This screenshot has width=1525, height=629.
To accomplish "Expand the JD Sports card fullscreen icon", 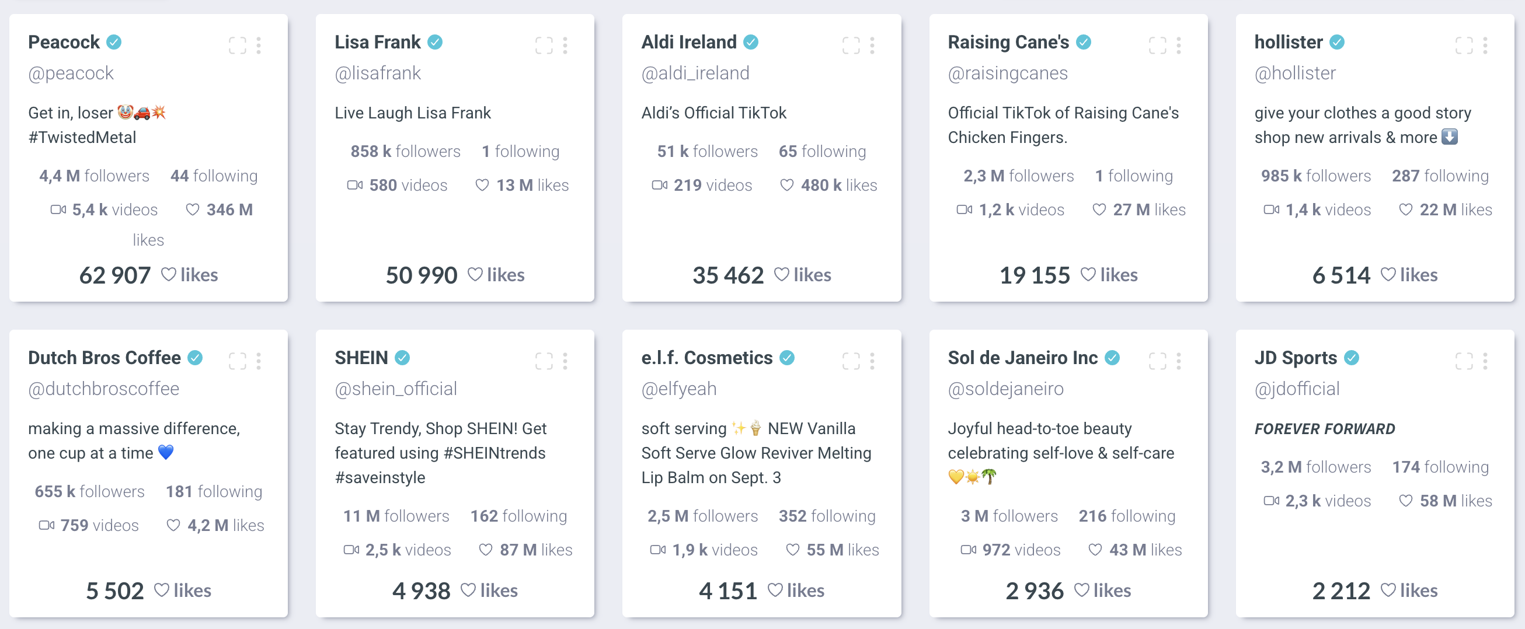I will 1465,361.
